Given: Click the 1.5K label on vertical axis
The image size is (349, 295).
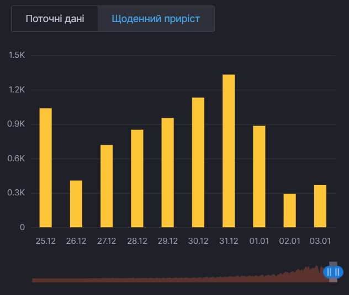Looking at the screenshot, I should [x=16, y=56].
